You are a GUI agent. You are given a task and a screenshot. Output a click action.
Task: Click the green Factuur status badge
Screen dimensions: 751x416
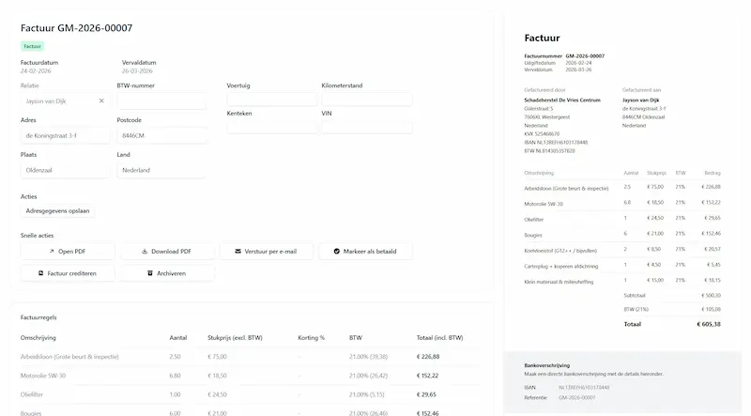tap(32, 46)
